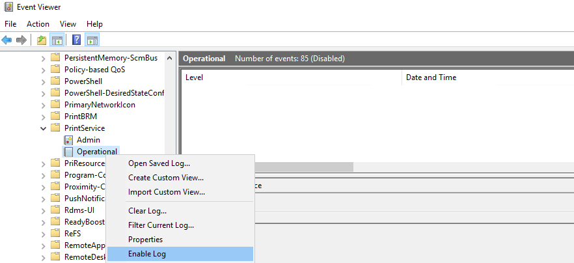
Task: Sort events by Date and Time column
Action: [x=431, y=77]
